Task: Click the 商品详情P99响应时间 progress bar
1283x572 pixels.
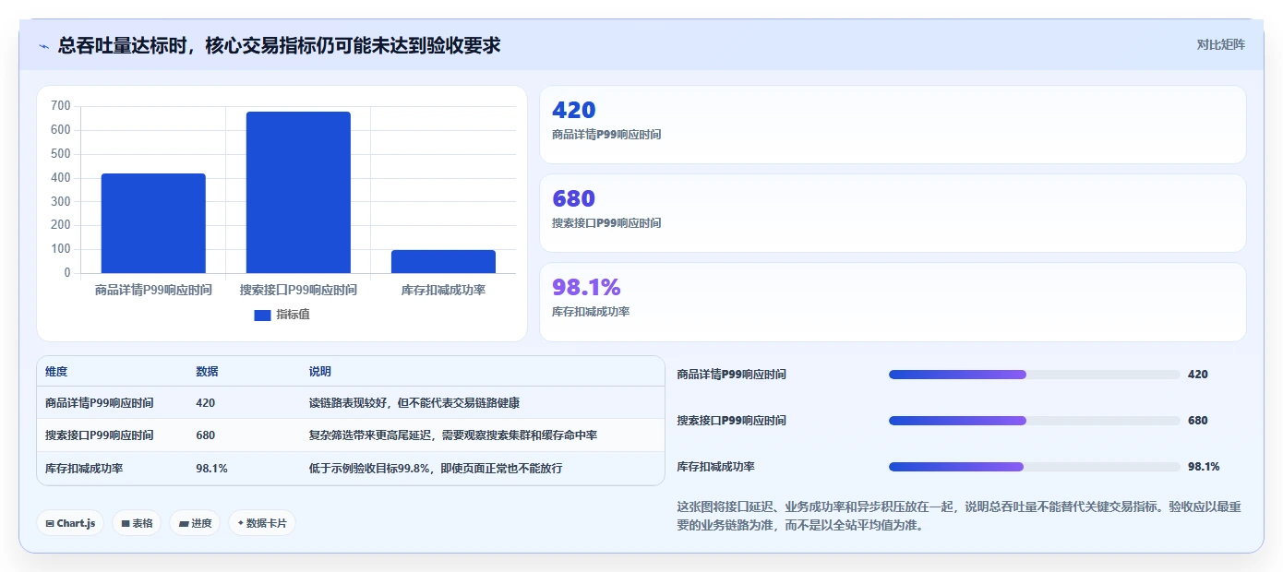Action: [x=1034, y=375]
